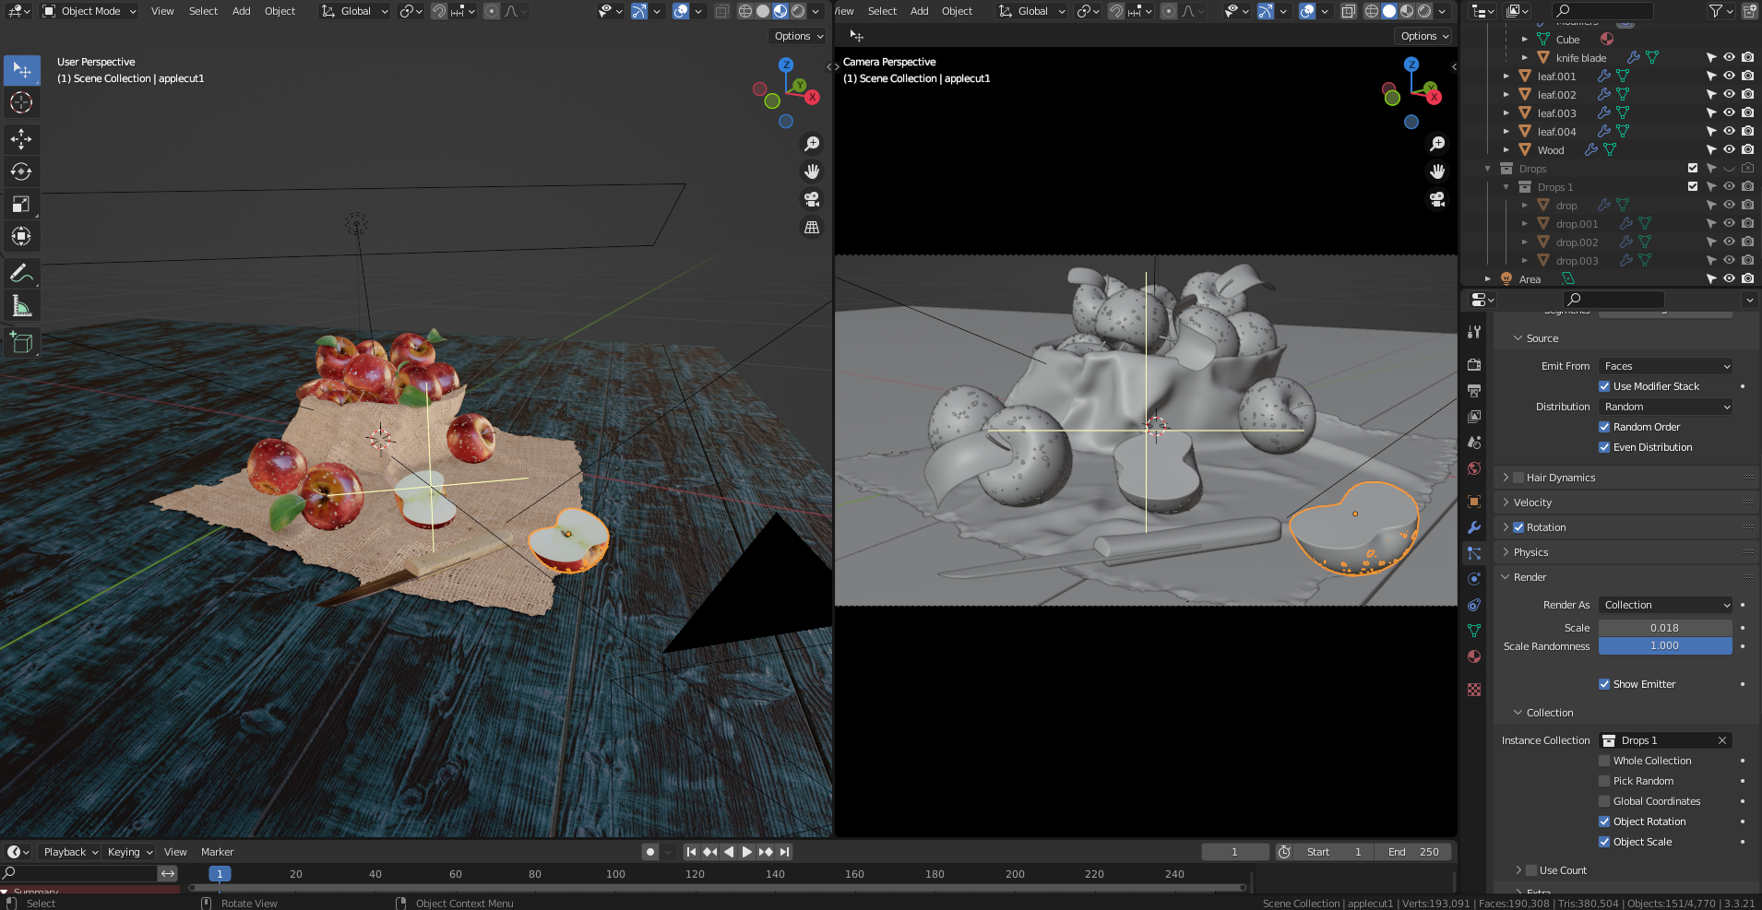This screenshot has height=910, width=1762.
Task: Choose the Add Cube tool
Action: point(21,343)
